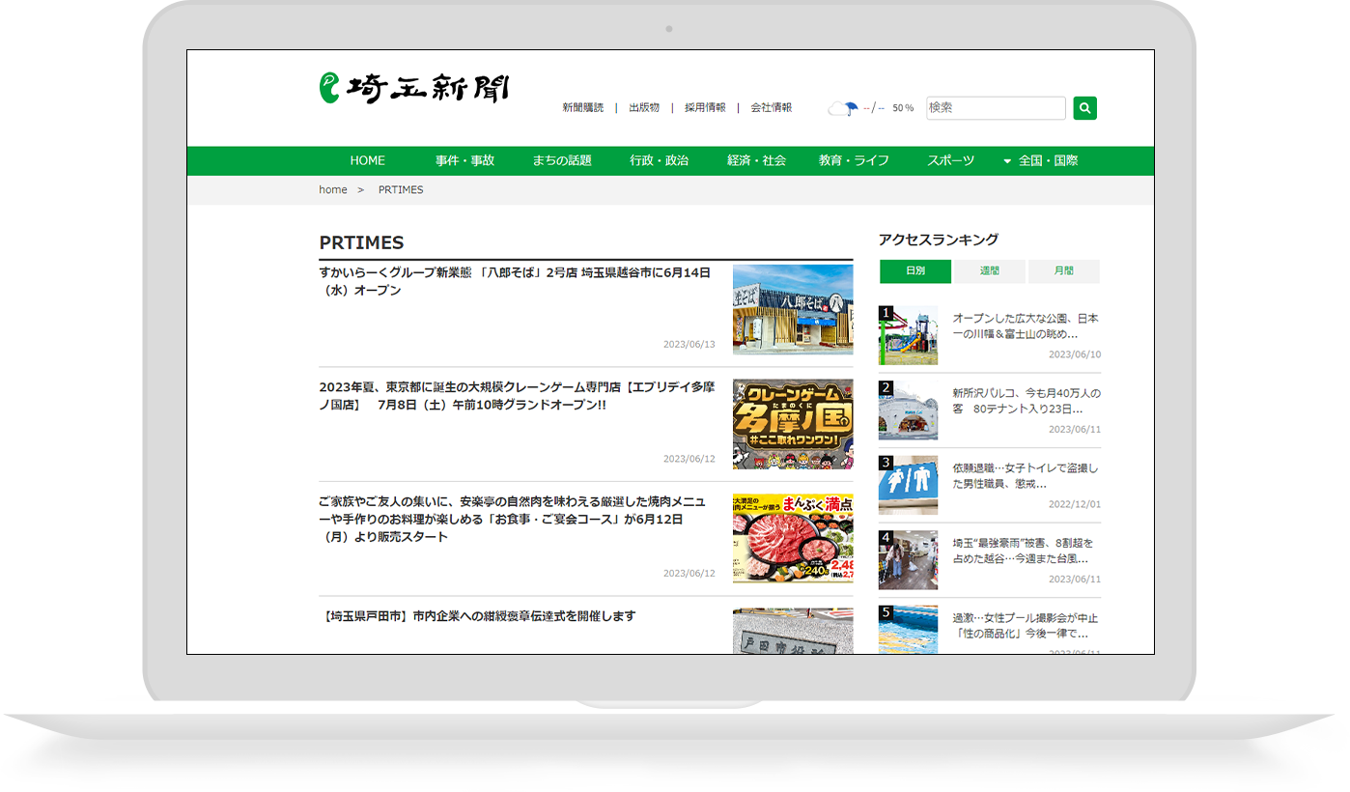Open the 安楽亭 yakiniku meat thumbnail
The height and width of the screenshot is (792, 1350).
point(793,538)
